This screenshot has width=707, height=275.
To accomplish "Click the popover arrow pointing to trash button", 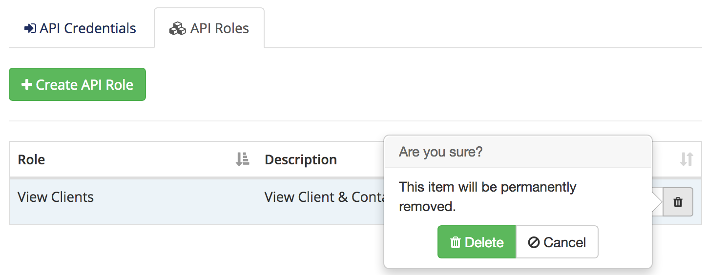I will click(x=657, y=202).
